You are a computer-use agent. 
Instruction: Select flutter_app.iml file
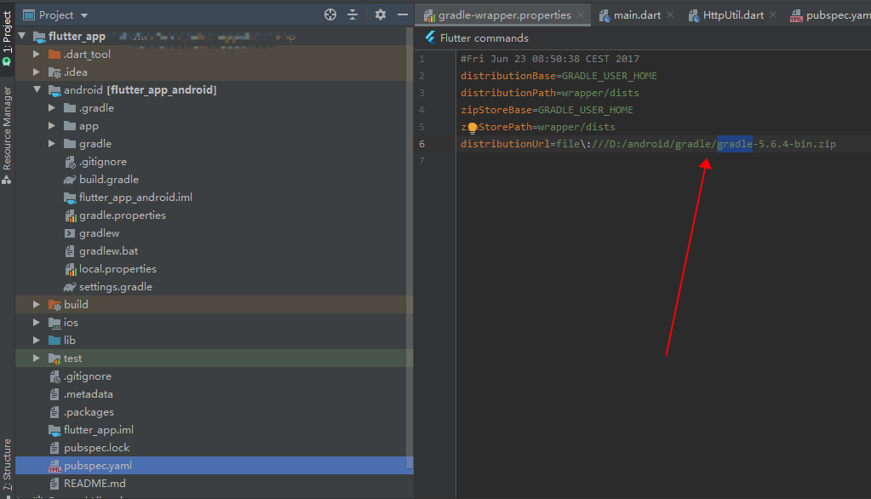tap(98, 429)
